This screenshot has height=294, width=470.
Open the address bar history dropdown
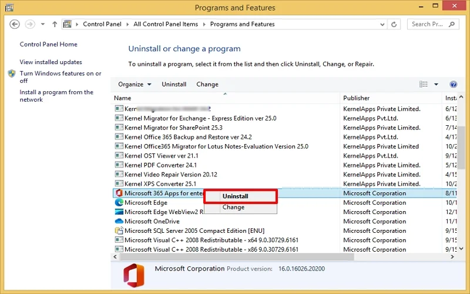click(x=382, y=24)
